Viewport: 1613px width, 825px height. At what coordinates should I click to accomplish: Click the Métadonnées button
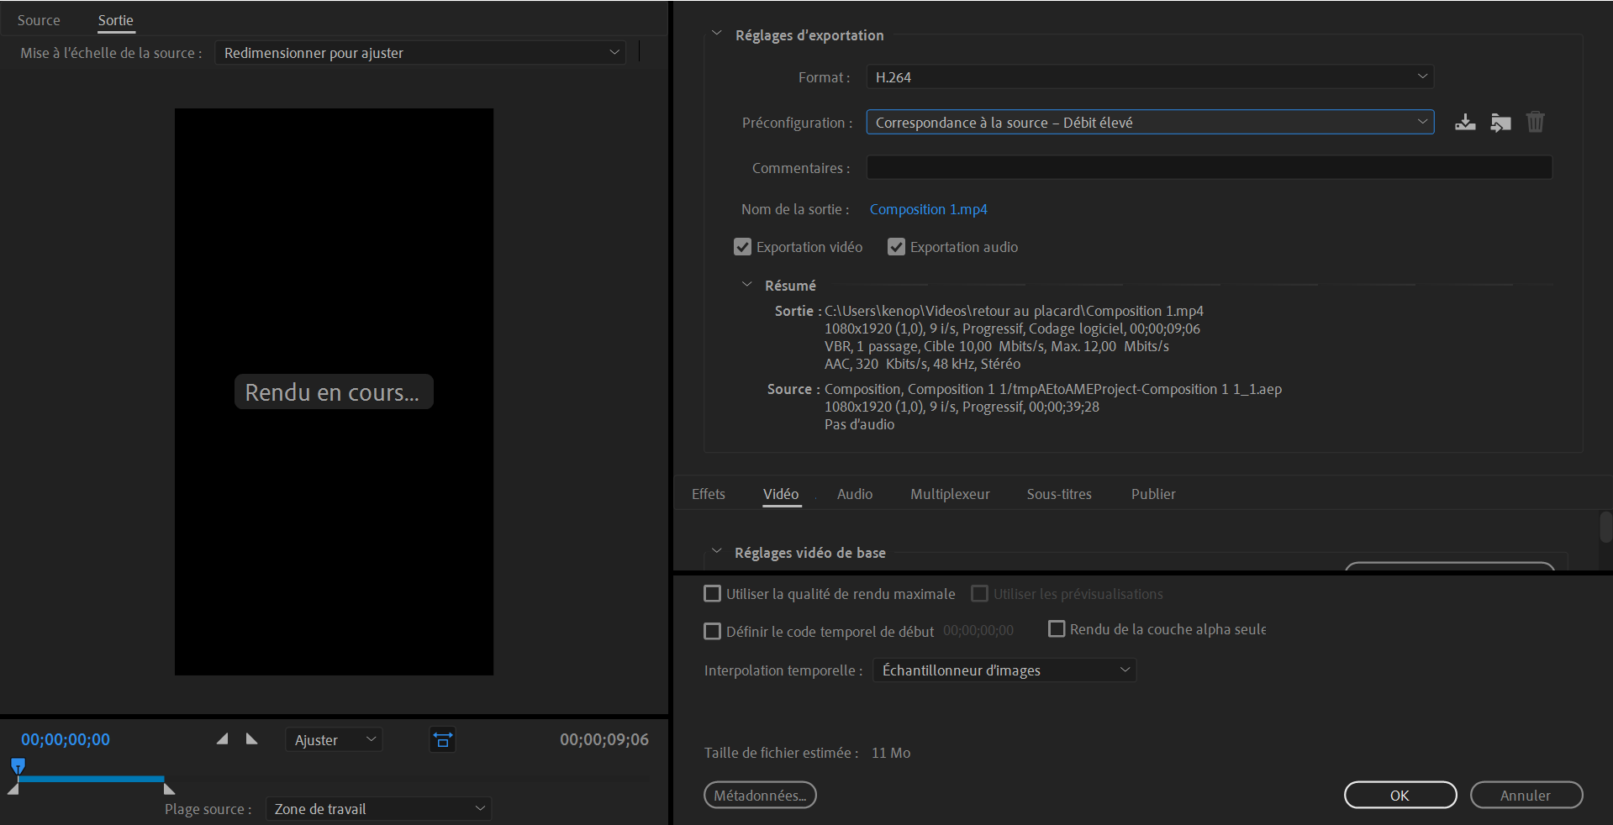(760, 796)
